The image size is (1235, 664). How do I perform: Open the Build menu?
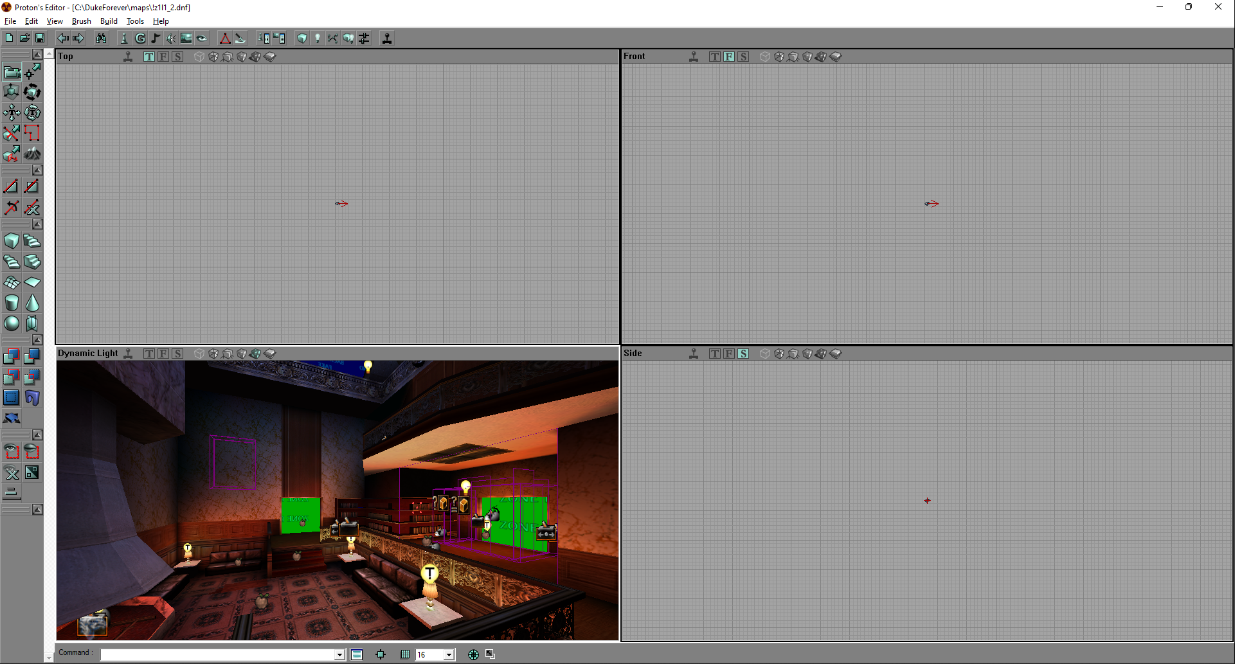109,21
